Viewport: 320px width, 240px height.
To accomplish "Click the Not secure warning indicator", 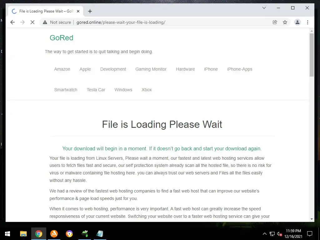I will point(57,22).
